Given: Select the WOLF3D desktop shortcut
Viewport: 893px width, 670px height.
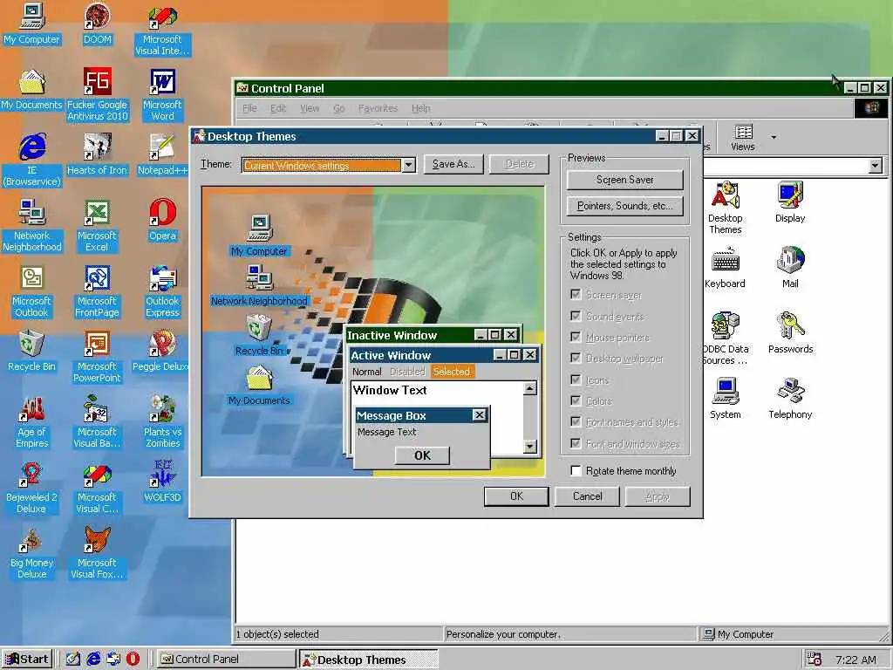Looking at the screenshot, I should tap(162, 482).
